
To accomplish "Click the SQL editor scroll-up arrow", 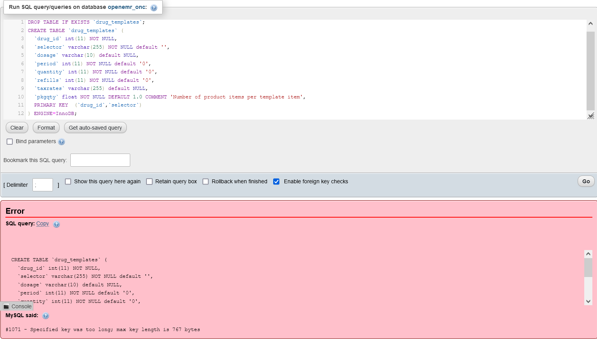I will (x=590, y=23).
